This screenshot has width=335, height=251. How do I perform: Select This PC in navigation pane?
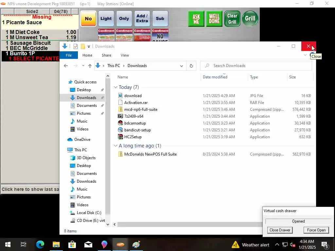pyautogui.click(x=80, y=150)
